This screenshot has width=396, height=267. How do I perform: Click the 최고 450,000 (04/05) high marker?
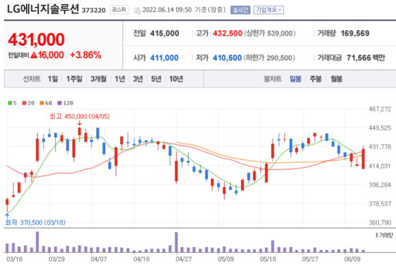(80, 117)
